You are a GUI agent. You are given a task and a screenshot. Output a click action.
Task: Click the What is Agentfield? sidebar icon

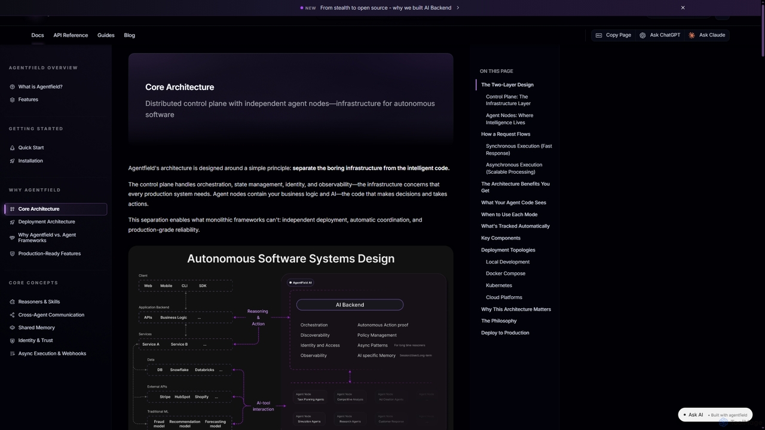click(x=13, y=87)
